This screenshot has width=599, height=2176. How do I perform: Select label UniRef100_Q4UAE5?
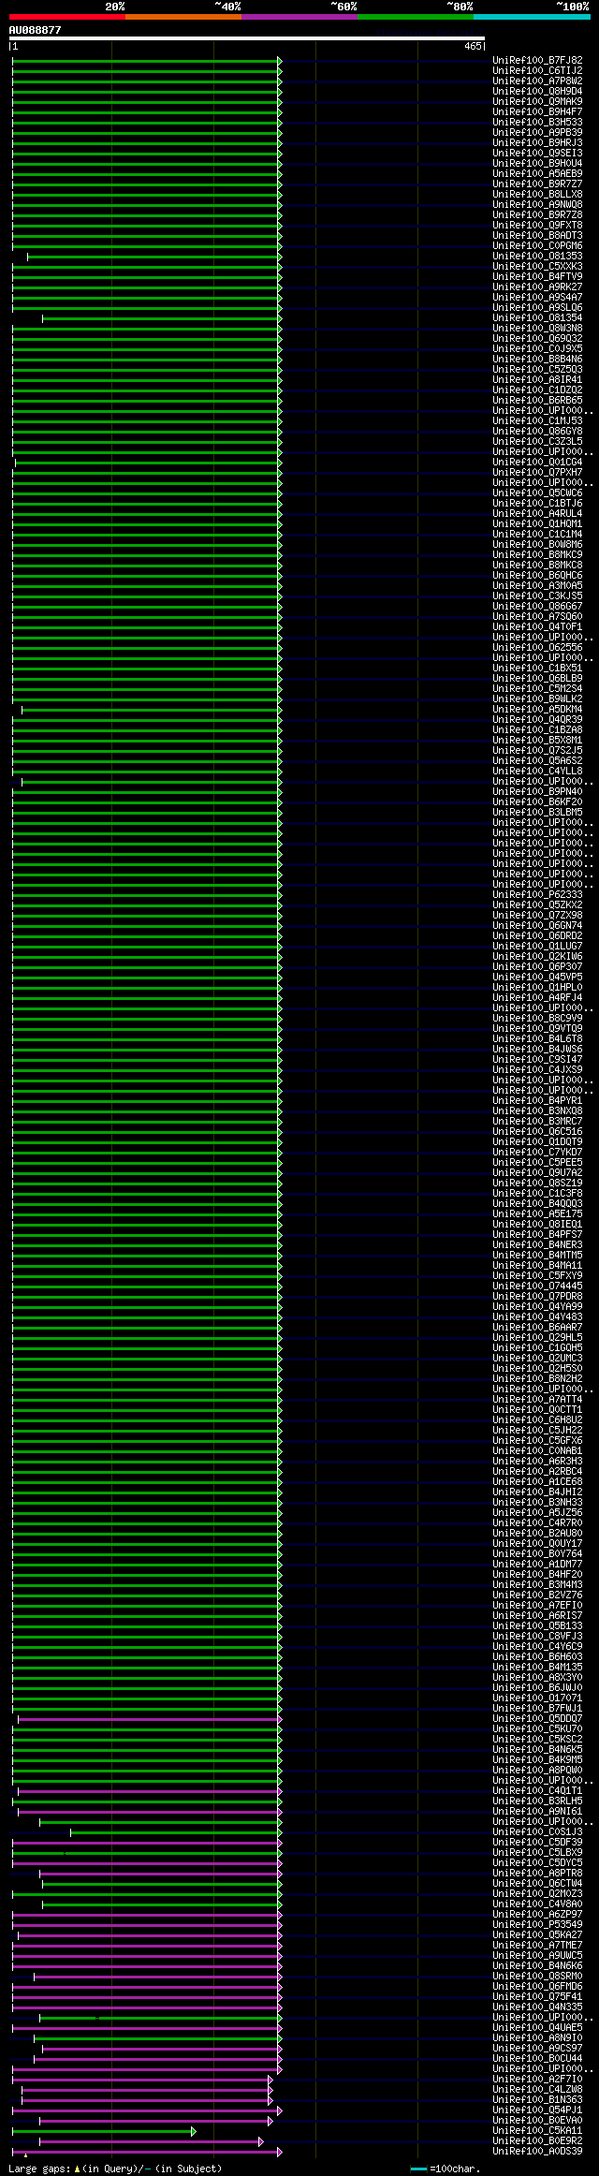pyautogui.click(x=537, y=2028)
